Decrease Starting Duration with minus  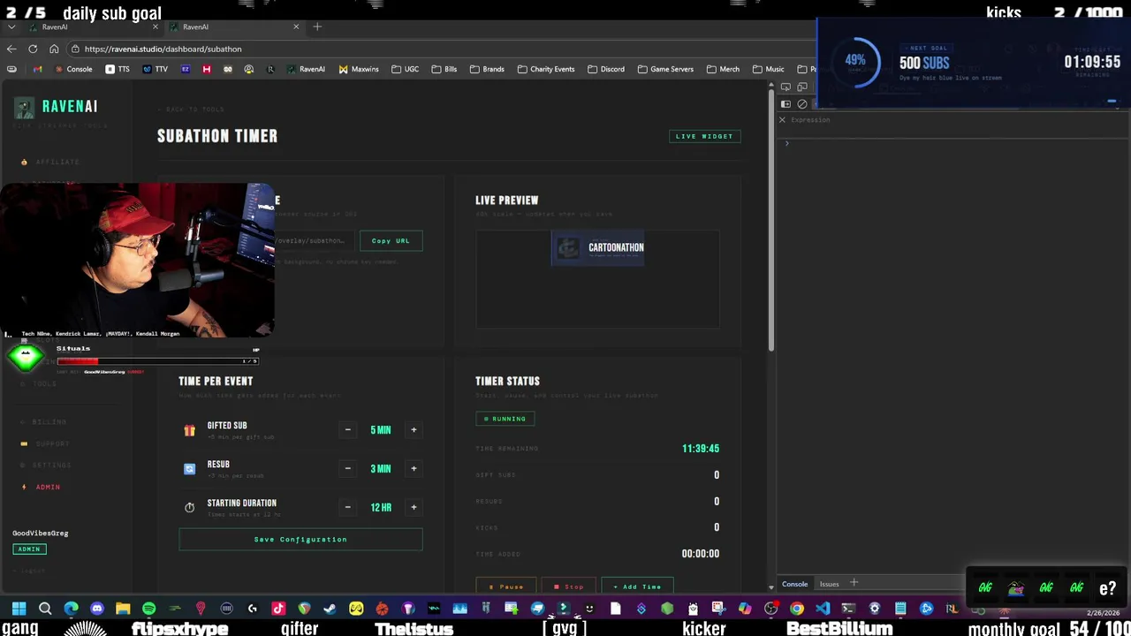coord(347,507)
